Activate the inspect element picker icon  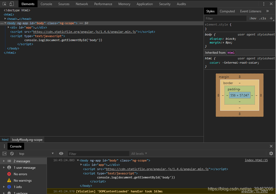coord(4,4)
